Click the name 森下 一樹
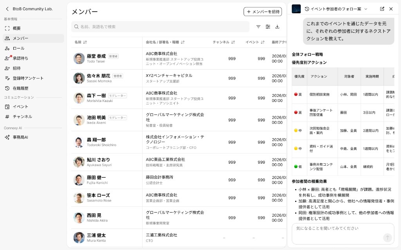This screenshot has height=250, width=401. coord(96,95)
